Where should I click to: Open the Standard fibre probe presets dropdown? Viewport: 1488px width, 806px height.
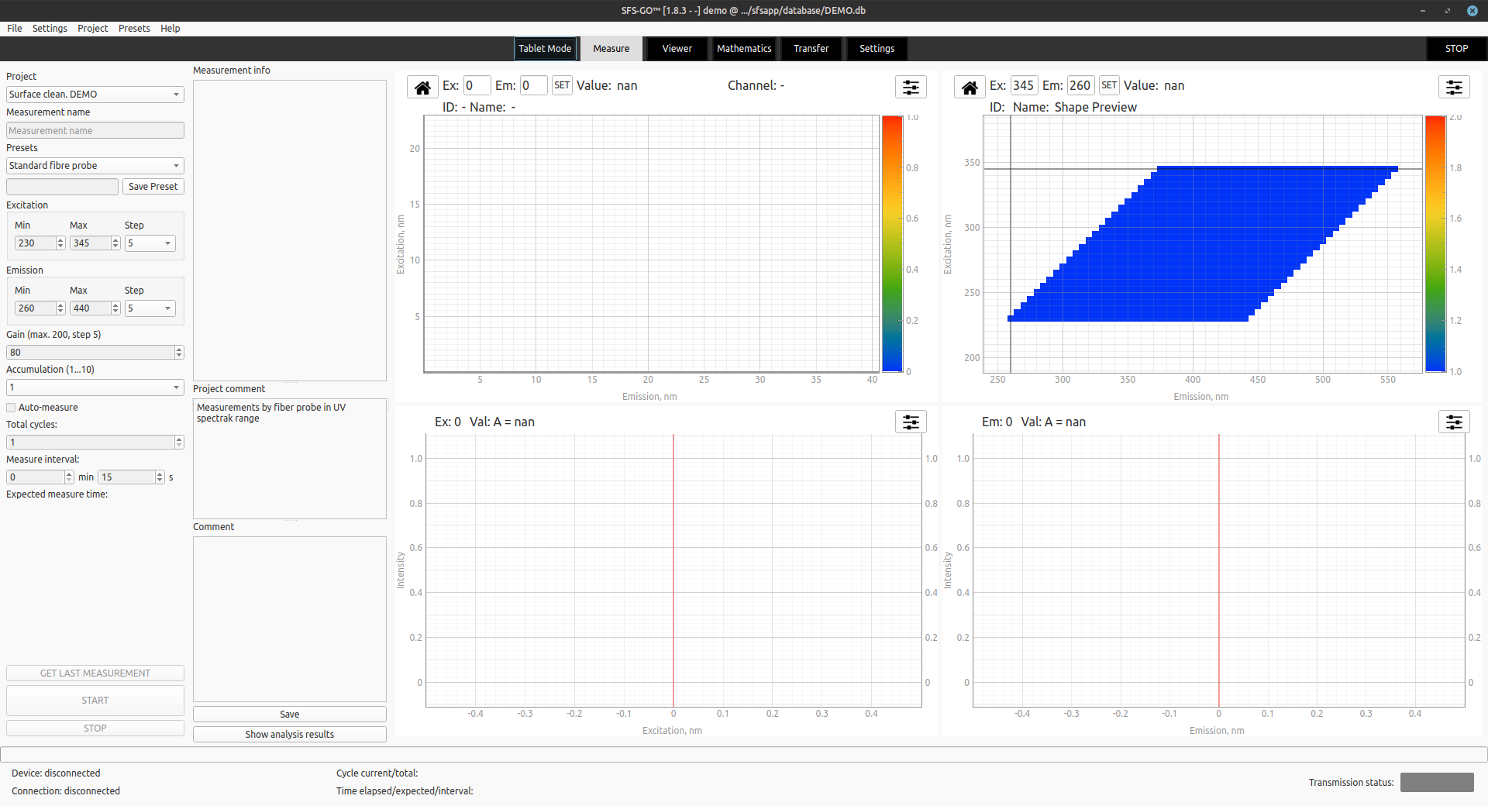[95, 165]
